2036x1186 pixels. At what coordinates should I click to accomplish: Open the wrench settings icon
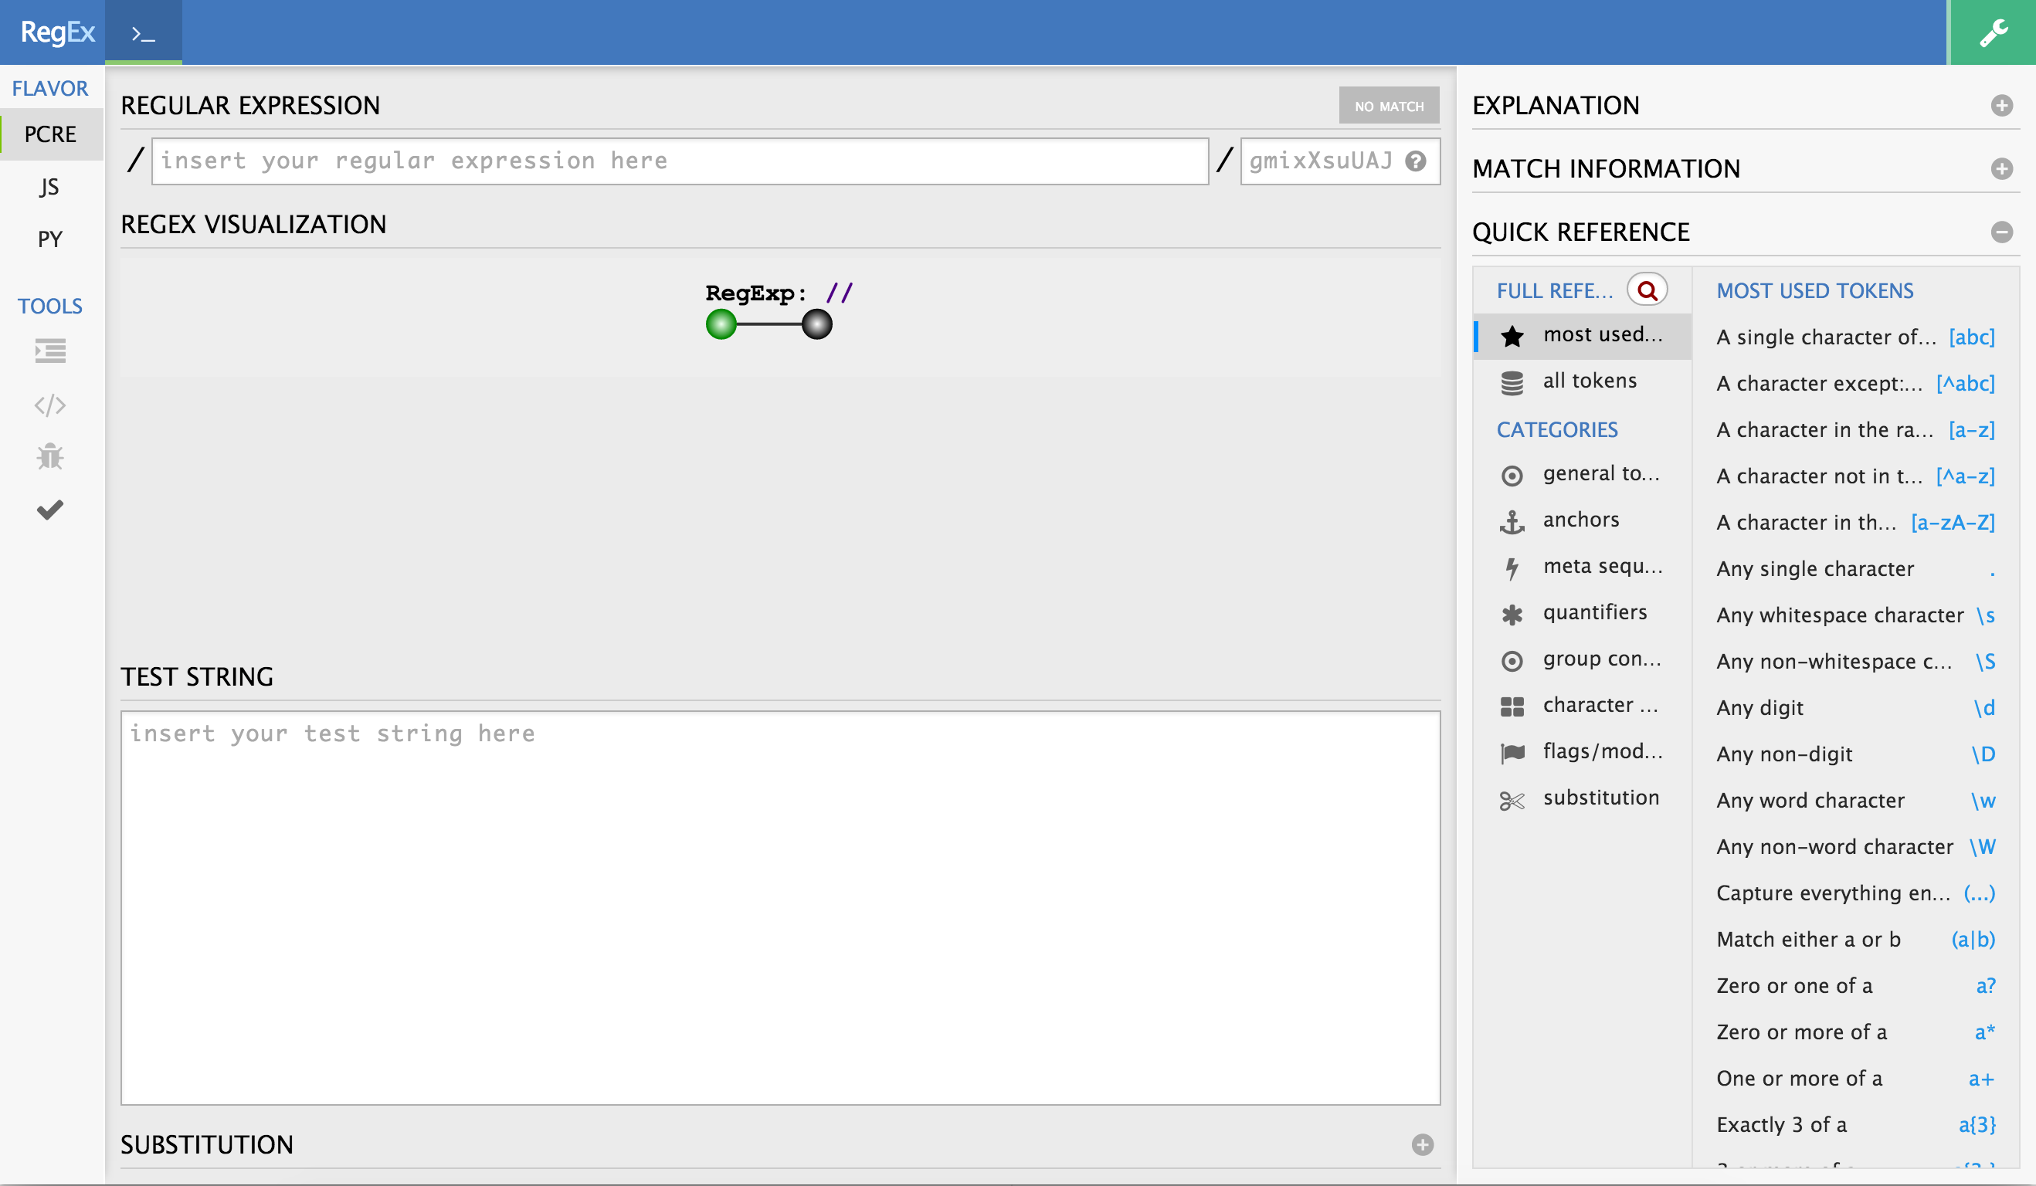tap(1993, 32)
